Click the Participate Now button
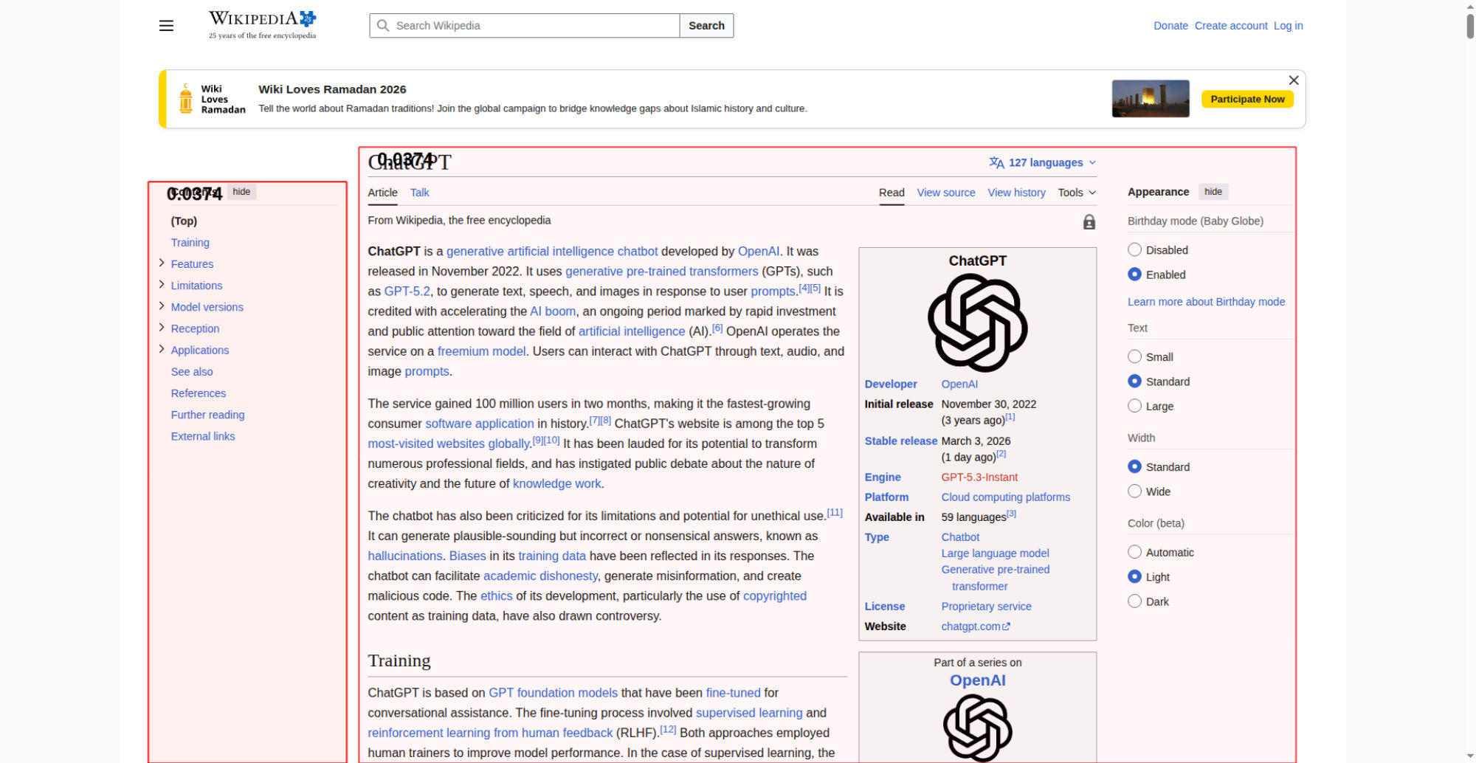This screenshot has height=763, width=1476. pos(1246,99)
